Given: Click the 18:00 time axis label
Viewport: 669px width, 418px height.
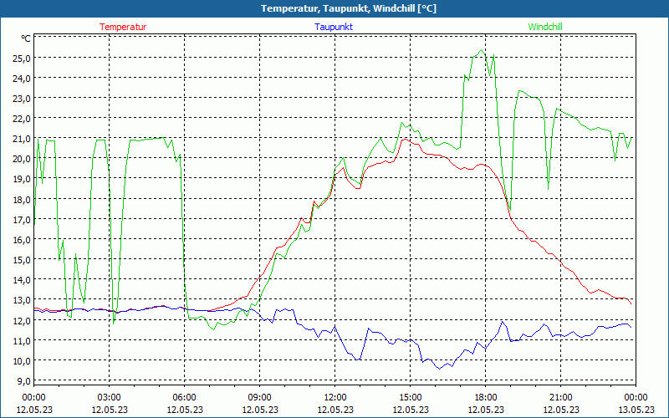Looking at the screenshot, I should [x=485, y=397].
